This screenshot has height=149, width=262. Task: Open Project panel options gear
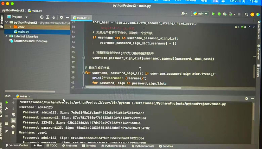point(61,17)
